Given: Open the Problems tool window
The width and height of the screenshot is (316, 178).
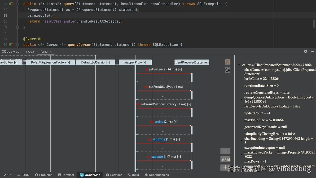Looking at the screenshot, I should (43, 175).
